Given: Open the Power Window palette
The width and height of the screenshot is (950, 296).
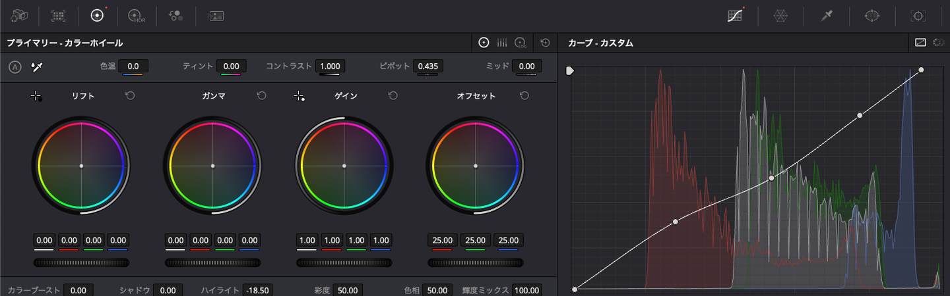Looking at the screenshot, I should click(872, 16).
